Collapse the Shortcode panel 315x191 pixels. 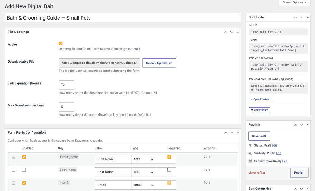tap(308, 17)
